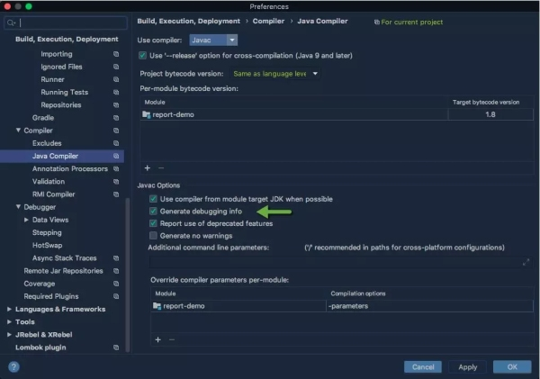The image size is (540, 379).
Task: Expand the Tools section
Action: pos(9,321)
